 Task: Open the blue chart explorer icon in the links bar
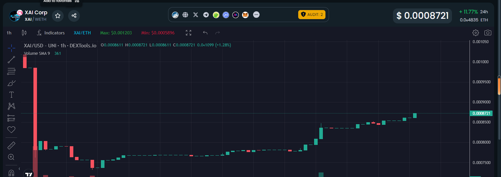(x=176, y=15)
